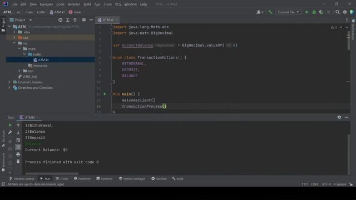Image resolution: width=356 pixels, height=200 pixels.
Task: Expand Scratches and Consoles node
Action: tap(9, 88)
